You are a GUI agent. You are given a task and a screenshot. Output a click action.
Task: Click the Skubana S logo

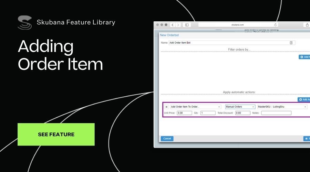click(x=25, y=22)
